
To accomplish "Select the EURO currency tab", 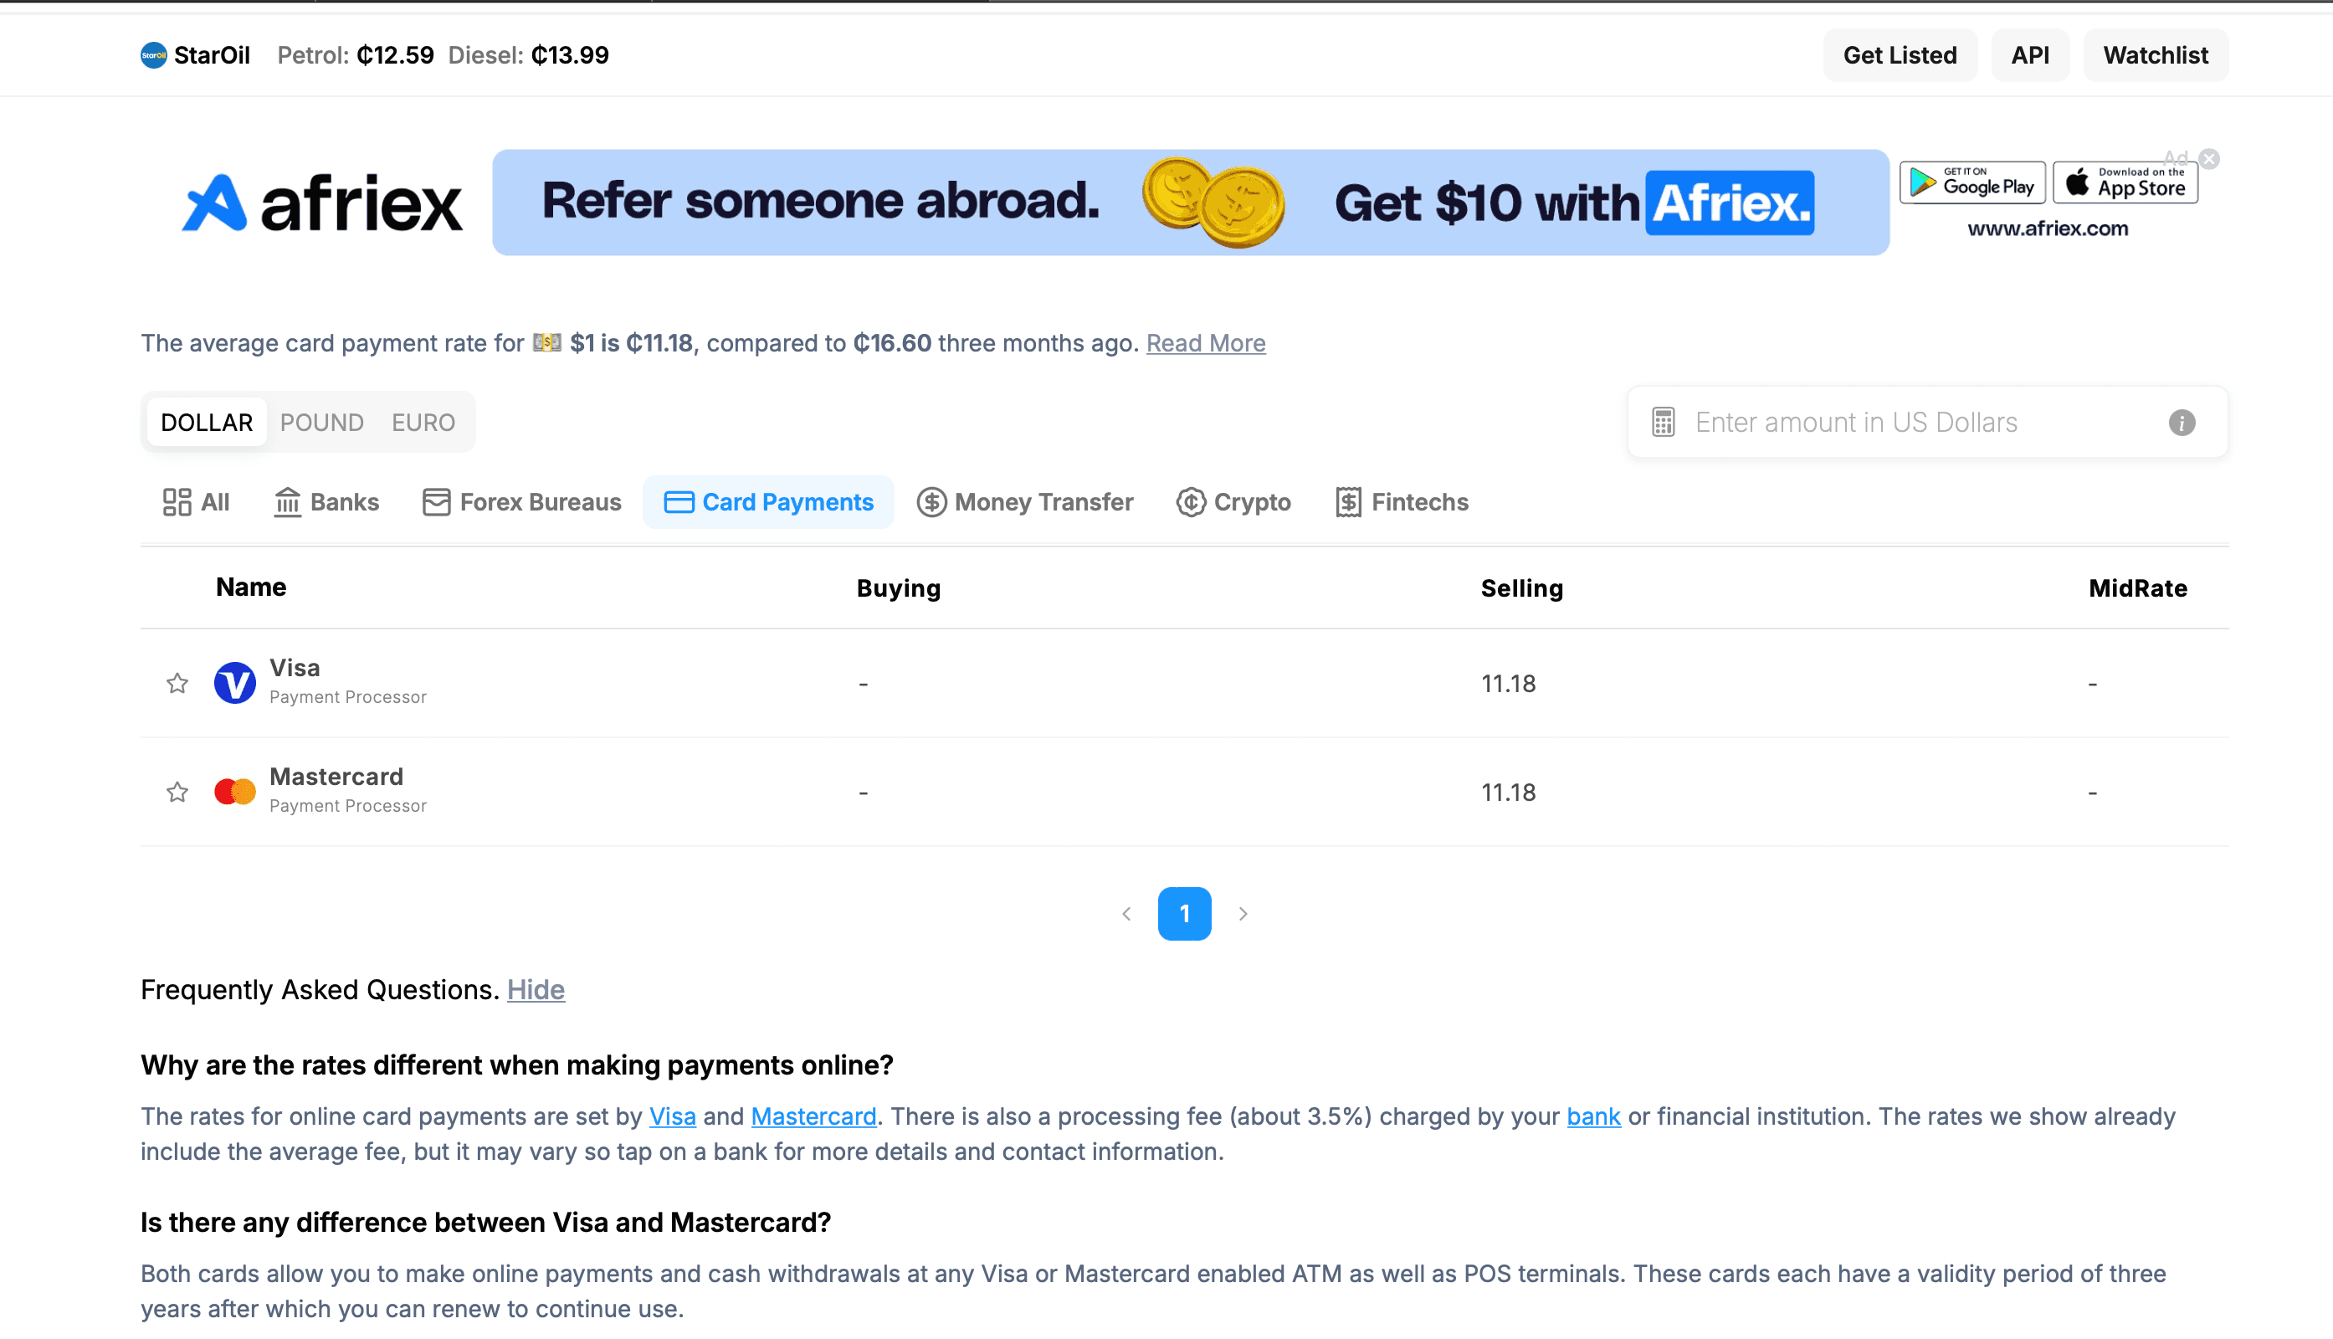I will coord(423,422).
